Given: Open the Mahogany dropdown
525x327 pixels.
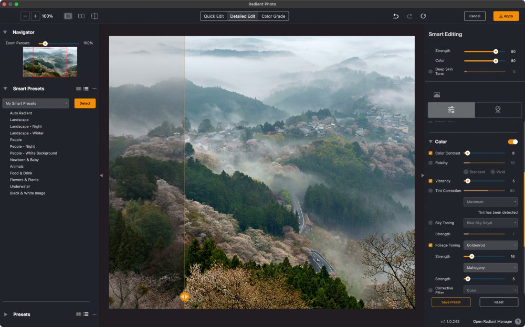Looking at the screenshot, I should [490, 267].
